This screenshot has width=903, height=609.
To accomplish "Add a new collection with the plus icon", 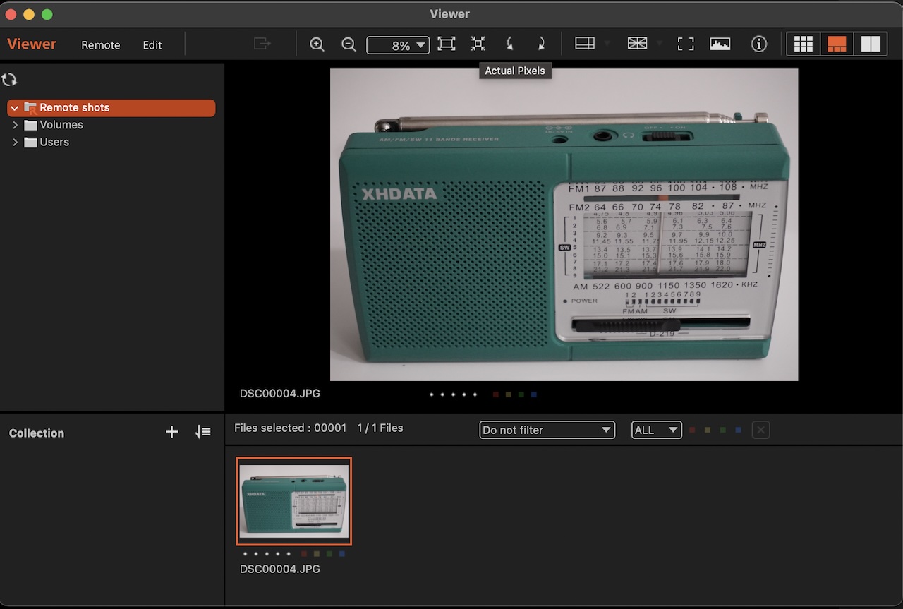I will click(171, 432).
